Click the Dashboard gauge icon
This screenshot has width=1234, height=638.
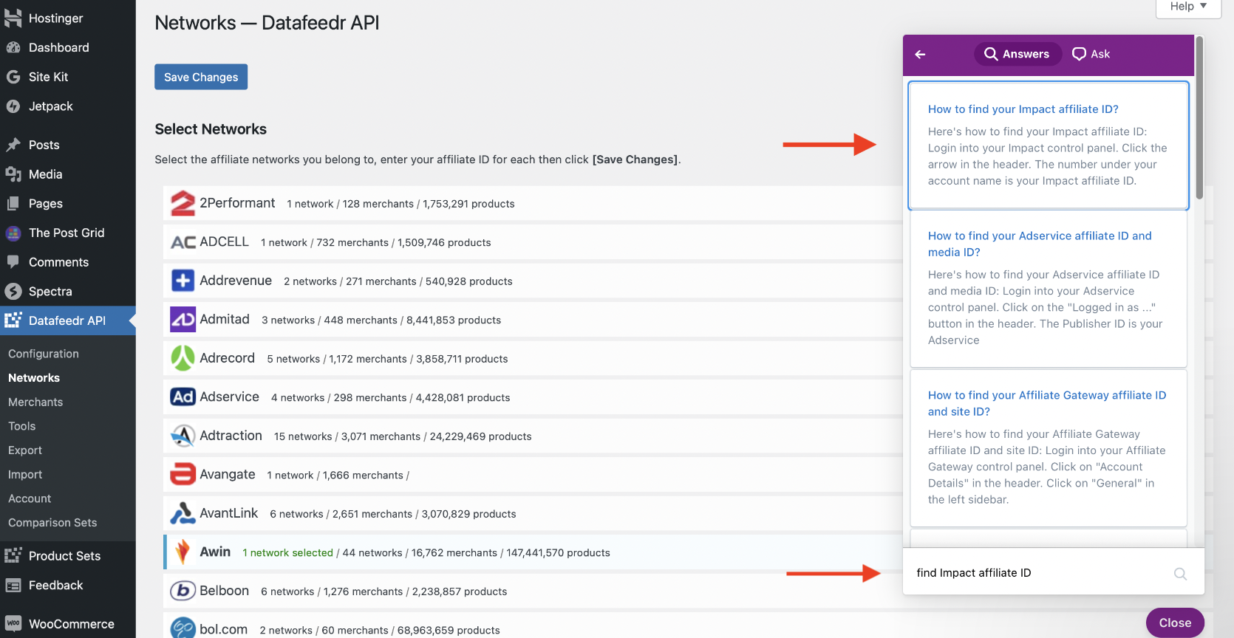[13, 47]
